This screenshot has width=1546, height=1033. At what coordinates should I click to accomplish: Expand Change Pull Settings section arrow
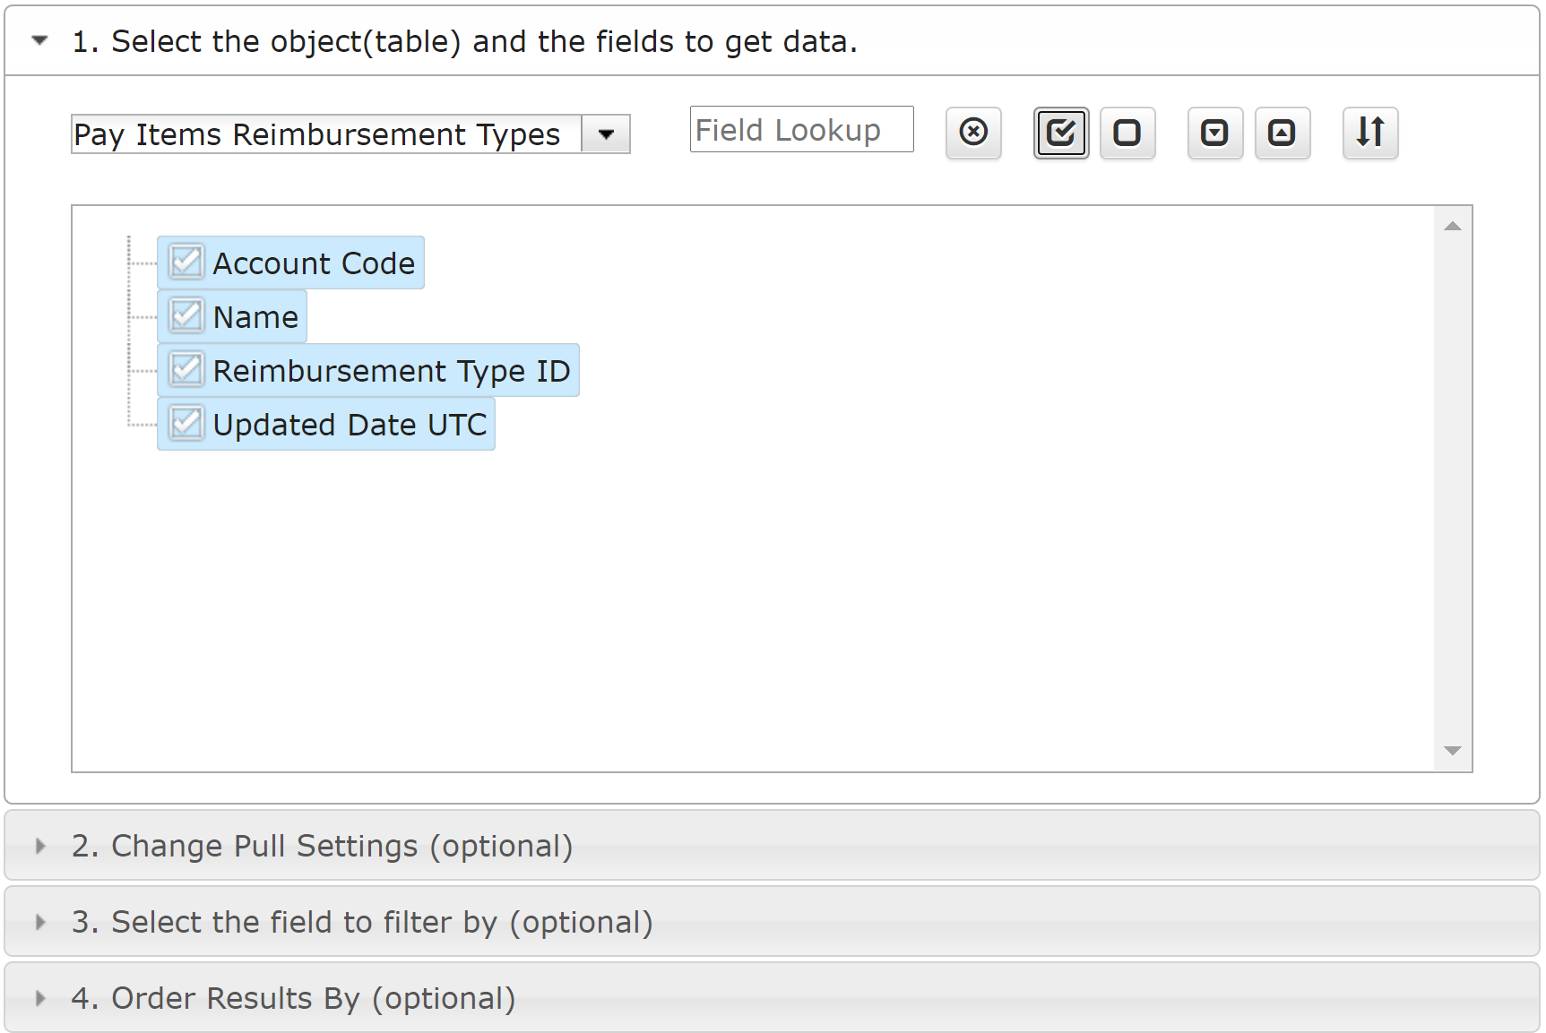click(39, 846)
